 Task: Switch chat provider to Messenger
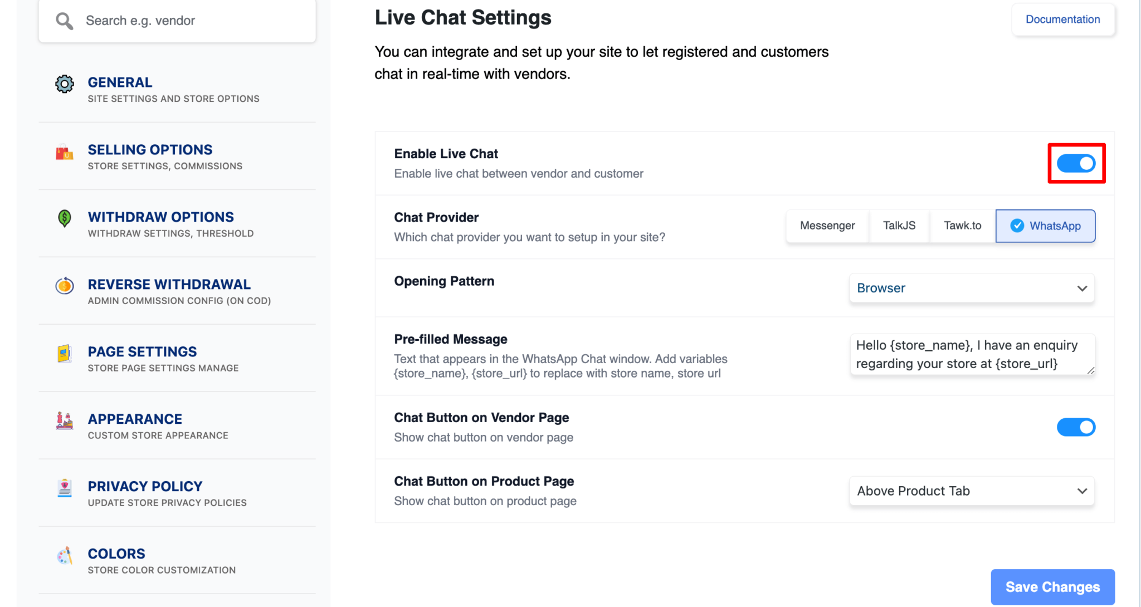point(827,226)
